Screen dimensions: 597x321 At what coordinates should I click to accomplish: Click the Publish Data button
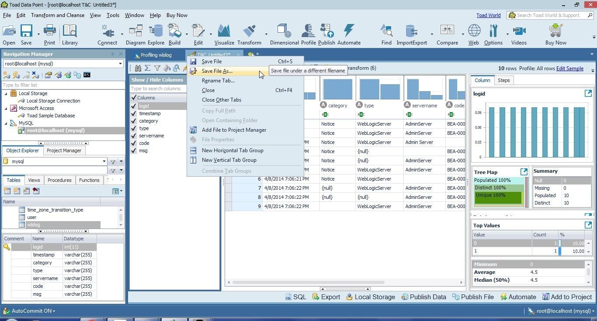coord(423,297)
